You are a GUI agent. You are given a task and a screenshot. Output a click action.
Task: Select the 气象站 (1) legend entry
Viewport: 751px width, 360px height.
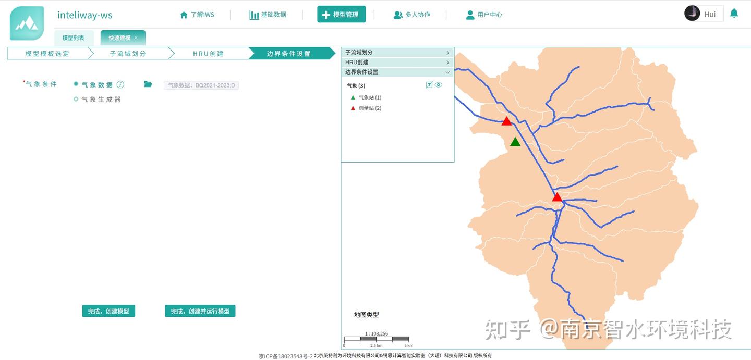[366, 98]
